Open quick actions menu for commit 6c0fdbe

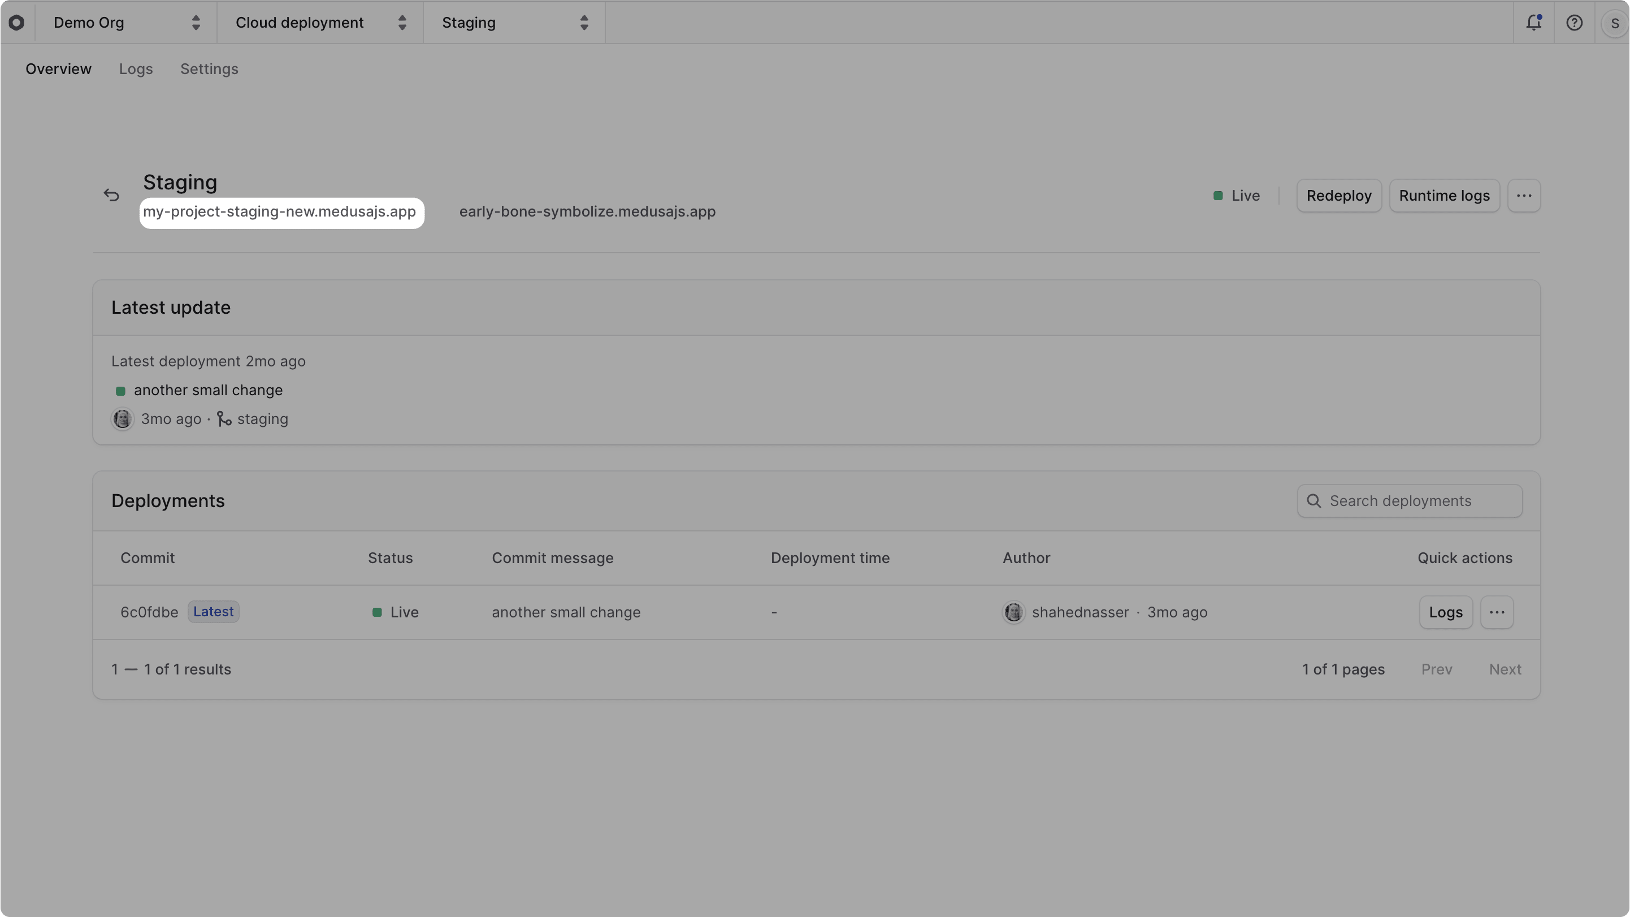(x=1497, y=612)
